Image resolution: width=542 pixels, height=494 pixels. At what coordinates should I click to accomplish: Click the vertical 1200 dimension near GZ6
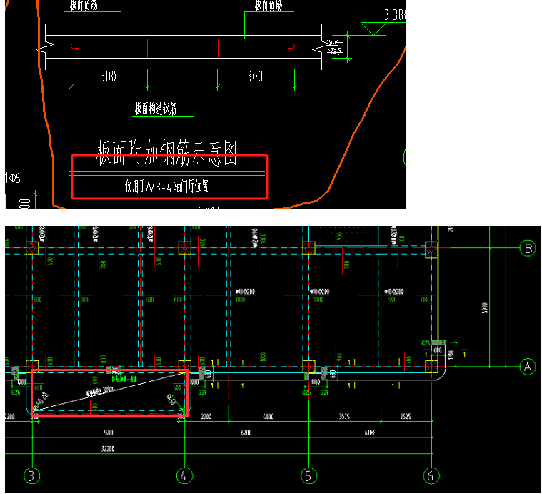point(451,355)
